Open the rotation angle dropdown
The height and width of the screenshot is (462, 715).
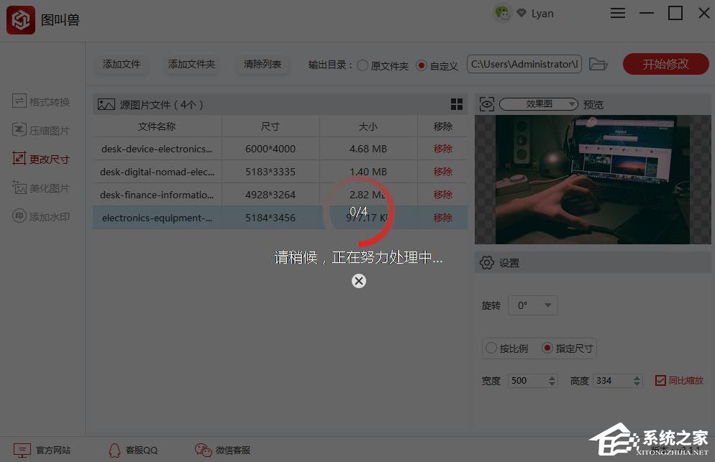coord(532,305)
